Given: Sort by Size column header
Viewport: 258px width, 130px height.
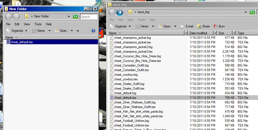Looking at the screenshot, I should (225, 33).
